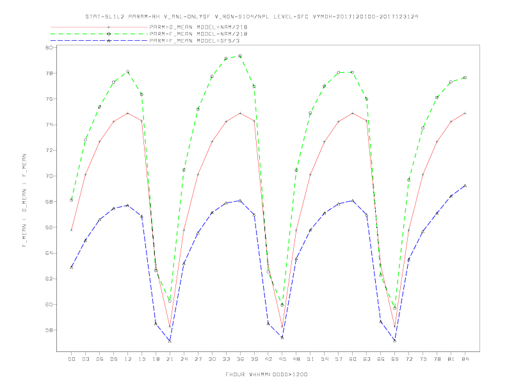The width and height of the screenshot is (507, 391).
Task: Click x-axis tick label 81
Action: (451, 359)
